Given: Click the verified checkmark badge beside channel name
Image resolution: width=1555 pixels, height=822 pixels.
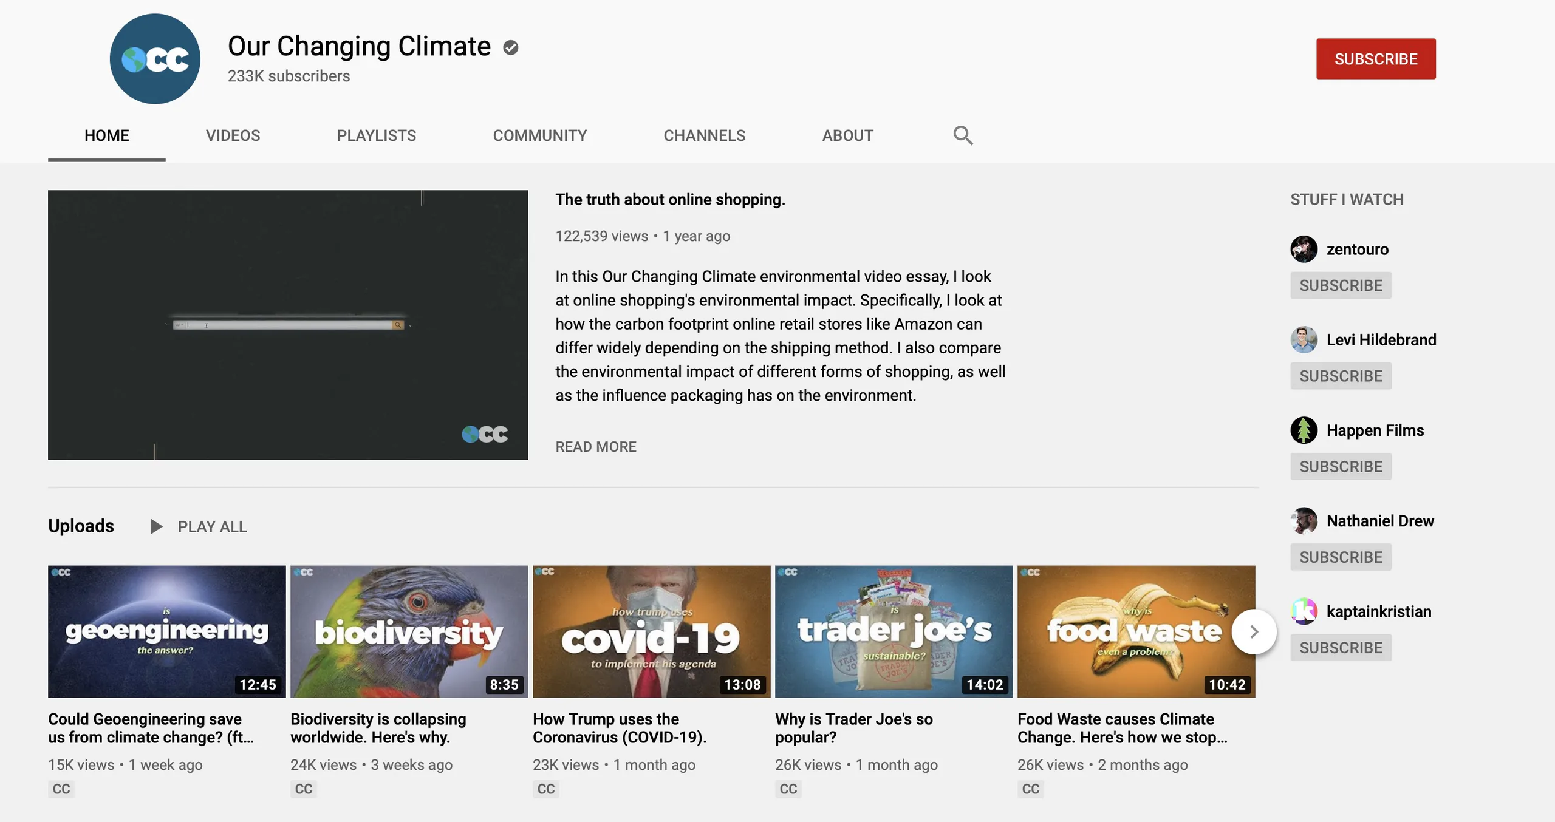Looking at the screenshot, I should pyautogui.click(x=511, y=47).
